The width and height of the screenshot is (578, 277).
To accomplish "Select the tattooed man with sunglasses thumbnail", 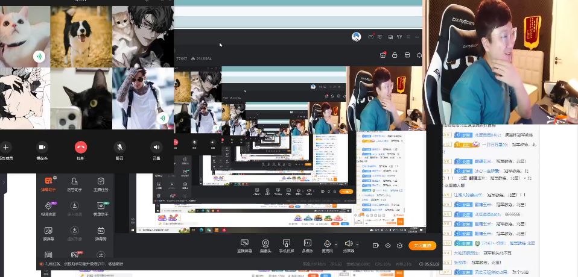I will [x=143, y=99].
